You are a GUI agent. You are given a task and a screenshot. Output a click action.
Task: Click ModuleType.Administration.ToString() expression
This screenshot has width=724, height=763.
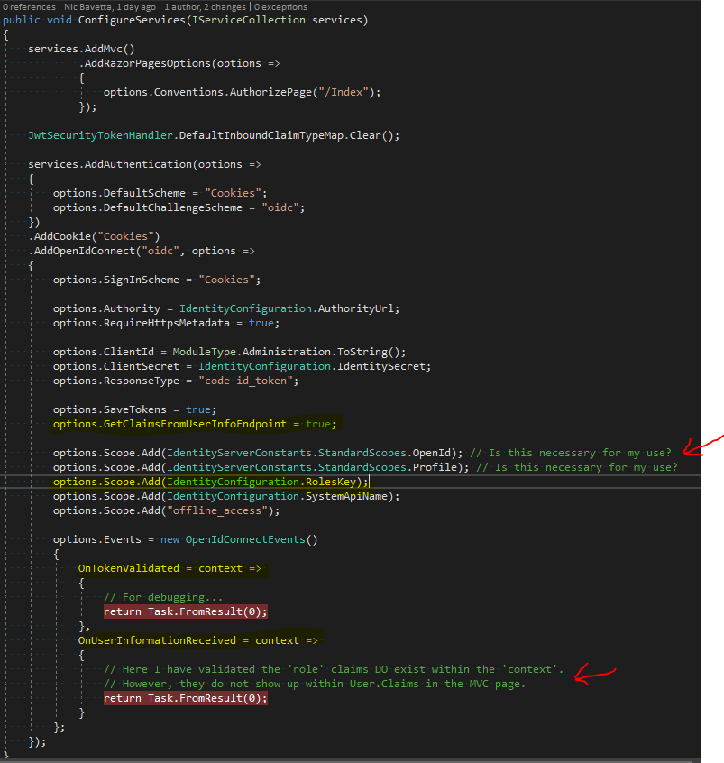pyautogui.click(x=287, y=352)
